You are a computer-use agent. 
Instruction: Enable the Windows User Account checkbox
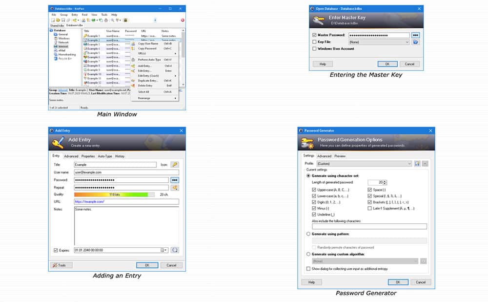314,48
